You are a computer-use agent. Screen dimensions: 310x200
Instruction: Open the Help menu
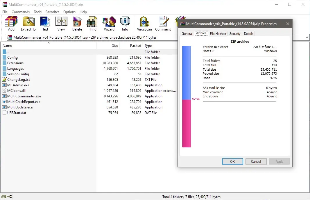(x=83, y=12)
